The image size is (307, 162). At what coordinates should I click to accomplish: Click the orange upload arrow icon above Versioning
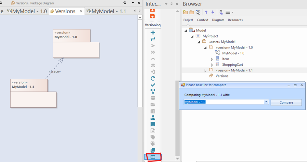pyautogui.click(x=152, y=16)
